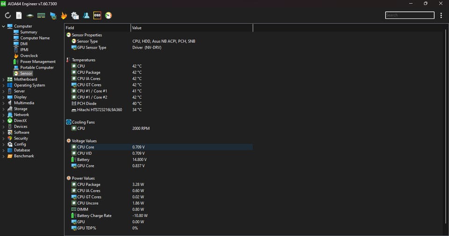Launch the memory benchmark RAM icon
Screen dimensions: 449x236
click(x=41, y=15)
